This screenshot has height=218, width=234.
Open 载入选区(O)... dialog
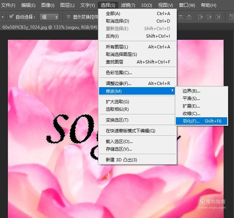pos(137,142)
